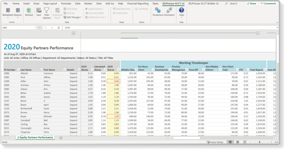Click the Disconnect icon
Screen dimensions: 299x168
click(169, 11)
